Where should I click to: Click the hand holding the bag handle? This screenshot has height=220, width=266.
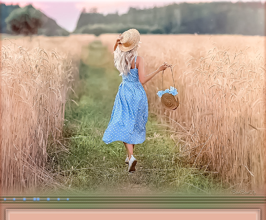pyautogui.click(x=164, y=67)
